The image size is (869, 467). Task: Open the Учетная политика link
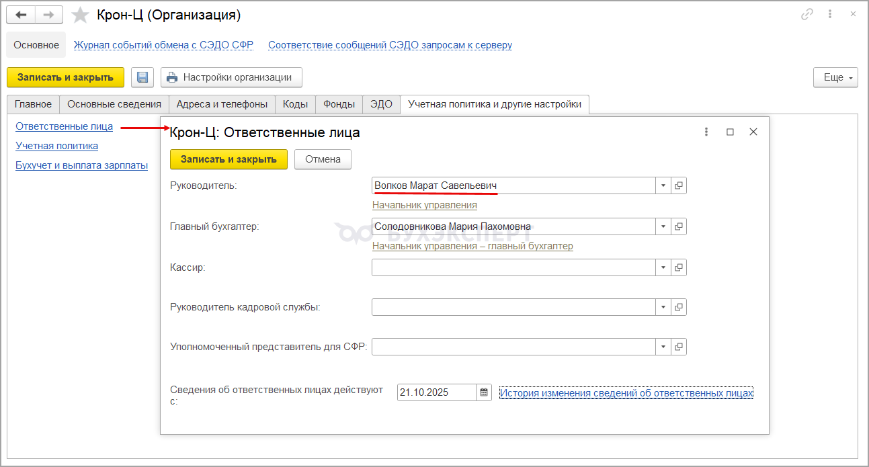pyautogui.click(x=56, y=146)
